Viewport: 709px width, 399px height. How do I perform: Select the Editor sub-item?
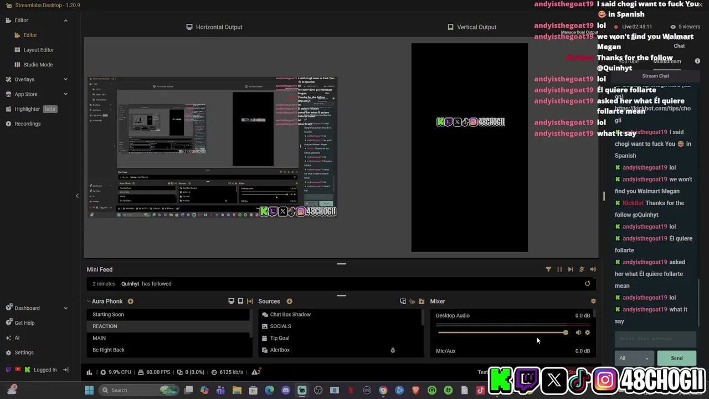[30, 35]
